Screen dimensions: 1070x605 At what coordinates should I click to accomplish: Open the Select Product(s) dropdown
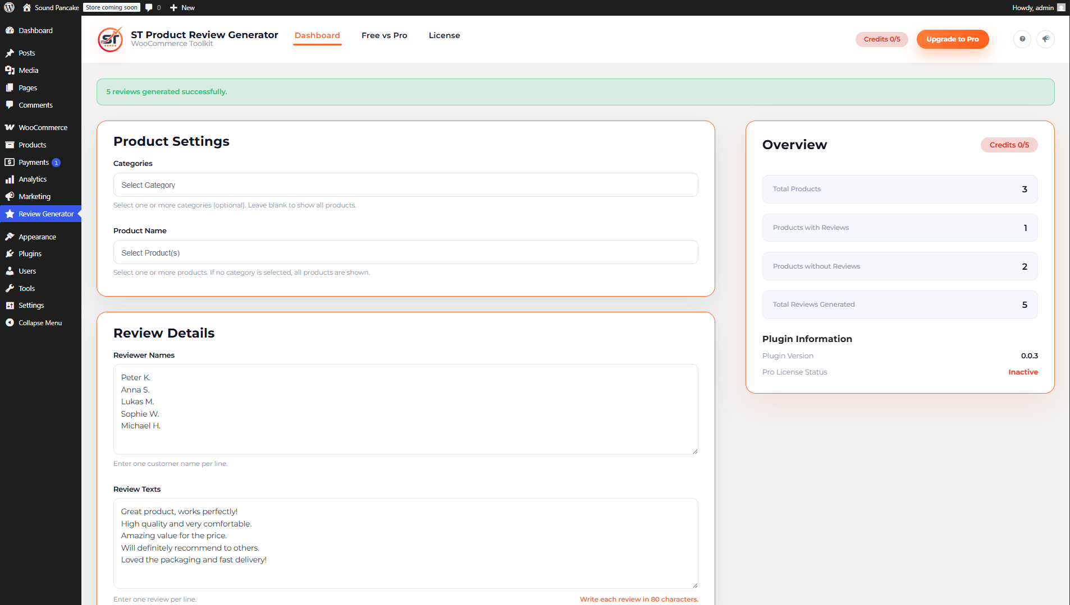tap(405, 252)
